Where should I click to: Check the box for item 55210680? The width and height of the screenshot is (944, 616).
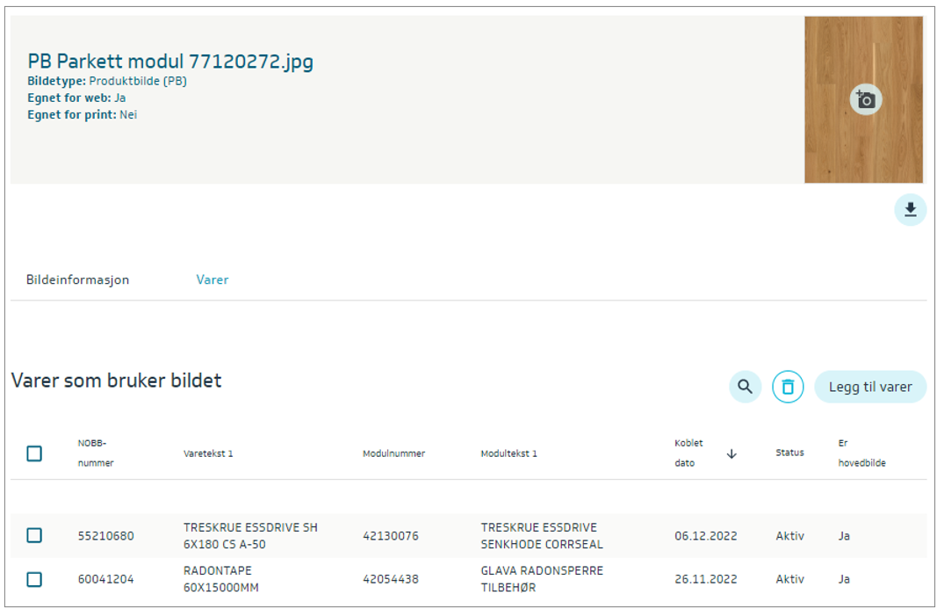34,535
